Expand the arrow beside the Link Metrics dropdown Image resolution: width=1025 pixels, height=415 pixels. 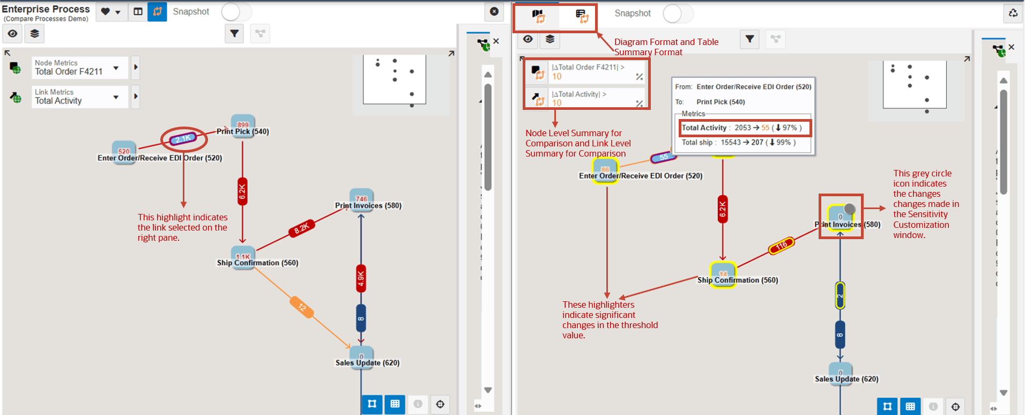136,97
